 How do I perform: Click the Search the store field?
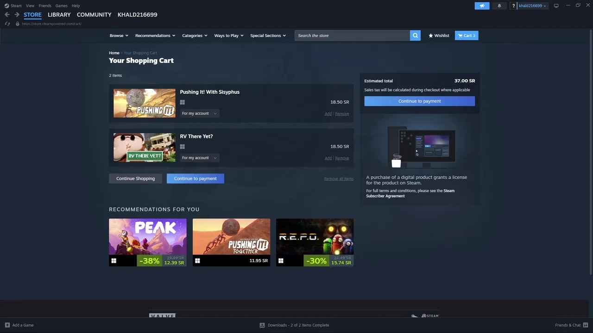(352, 35)
